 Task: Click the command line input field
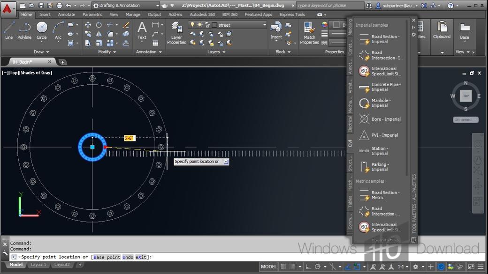click(x=243, y=257)
